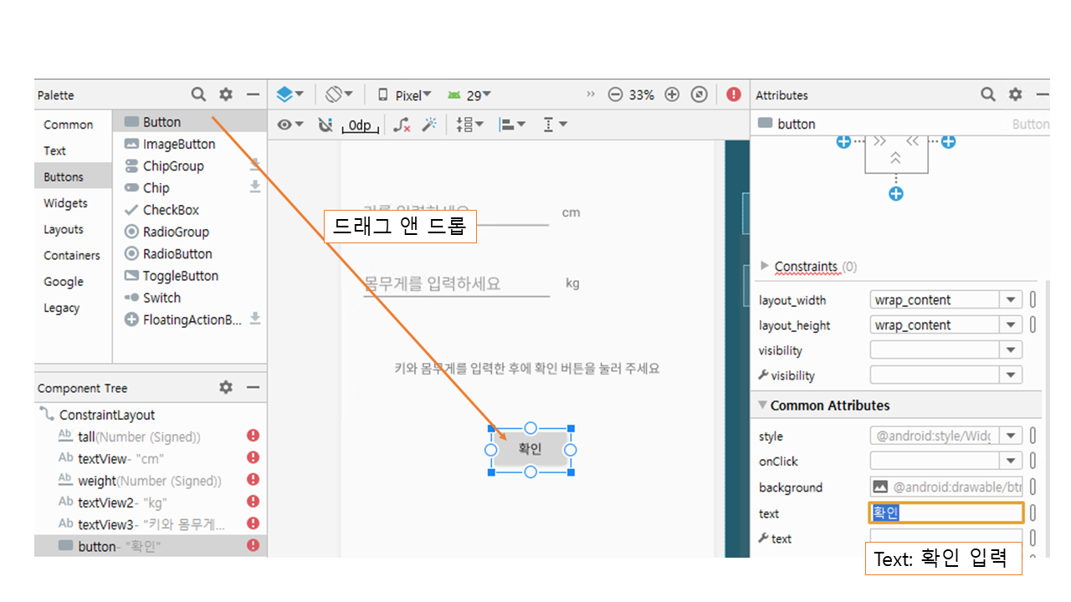The height and width of the screenshot is (602, 1071).
Task: Click the Palette search magnifier icon
Action: point(198,94)
